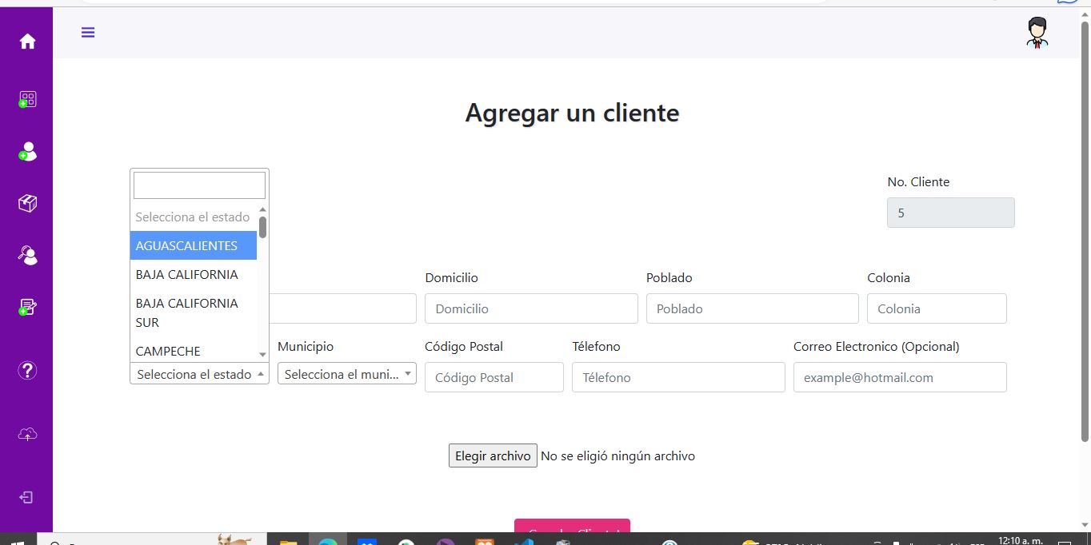Log out using the sidebar exit icon
1091x545 pixels.
(26, 497)
